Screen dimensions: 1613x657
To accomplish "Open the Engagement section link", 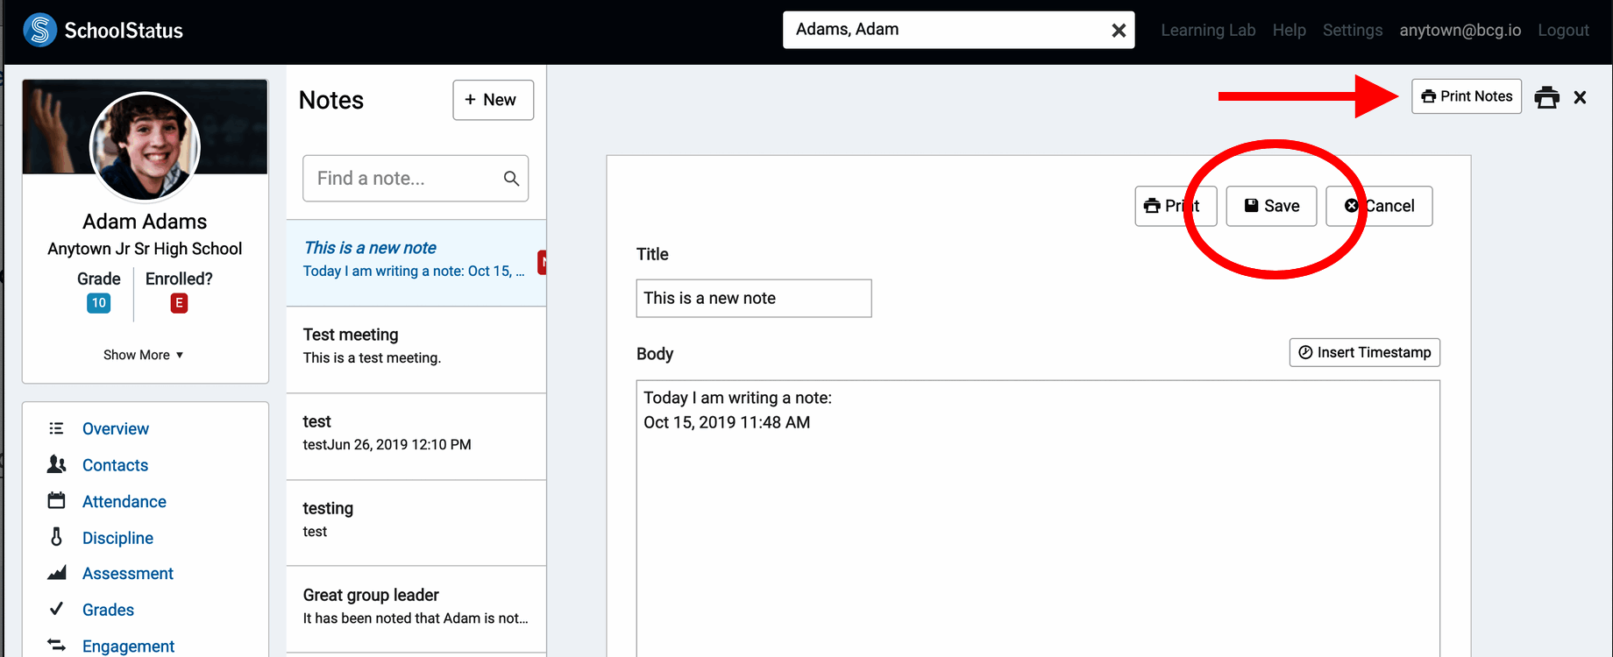I will 128,646.
